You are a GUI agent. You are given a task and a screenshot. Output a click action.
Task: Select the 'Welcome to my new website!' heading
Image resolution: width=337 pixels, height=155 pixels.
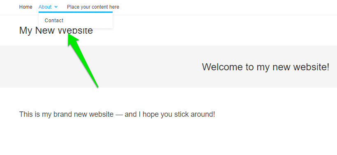coord(265,67)
